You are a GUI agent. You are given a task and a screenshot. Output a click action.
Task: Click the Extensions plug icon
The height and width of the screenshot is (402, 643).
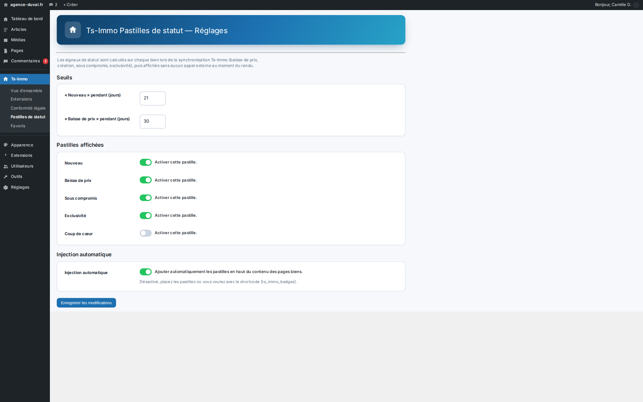(6, 155)
